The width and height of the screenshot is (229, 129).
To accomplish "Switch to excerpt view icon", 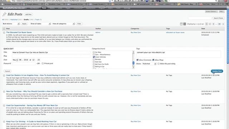I will click(185, 24).
